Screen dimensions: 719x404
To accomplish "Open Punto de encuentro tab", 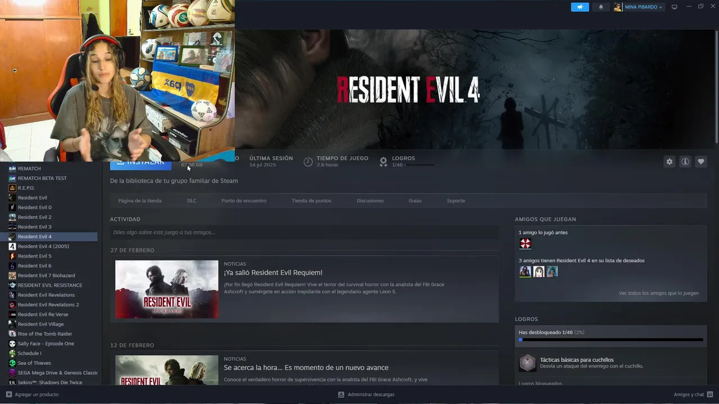I will (x=244, y=201).
